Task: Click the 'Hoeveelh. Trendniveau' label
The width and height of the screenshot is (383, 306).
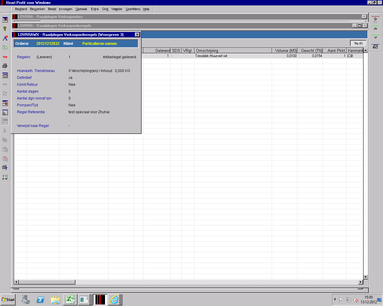Action: coord(36,71)
